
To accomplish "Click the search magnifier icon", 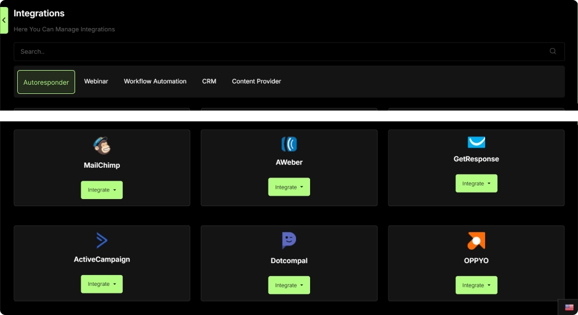I will pos(553,51).
